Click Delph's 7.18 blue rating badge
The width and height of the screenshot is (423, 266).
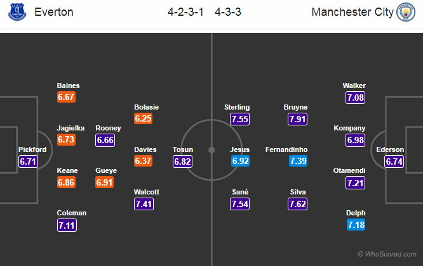(355, 225)
